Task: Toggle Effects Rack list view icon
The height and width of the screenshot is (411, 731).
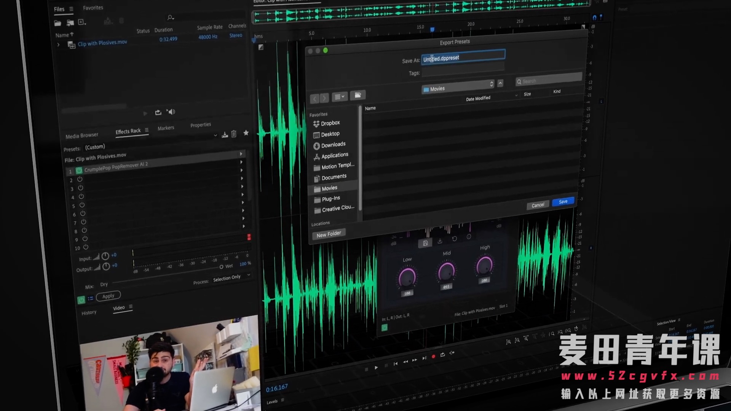Action: click(x=91, y=299)
